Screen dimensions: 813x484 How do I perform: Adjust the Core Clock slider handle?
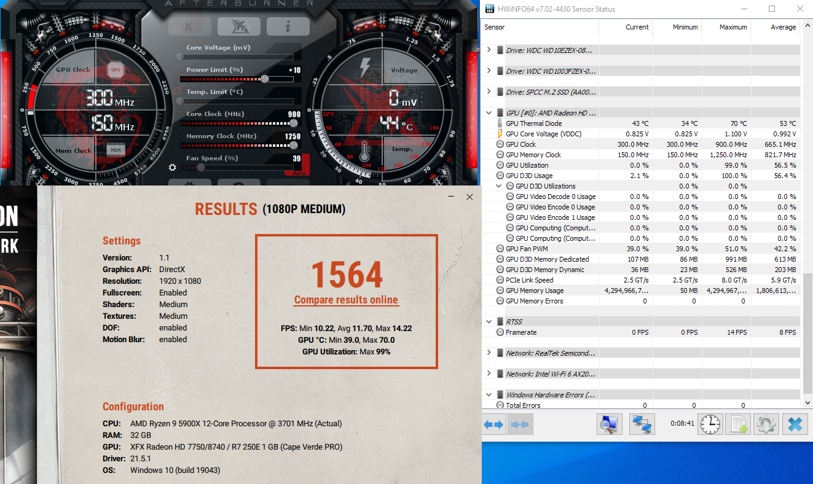(294, 123)
